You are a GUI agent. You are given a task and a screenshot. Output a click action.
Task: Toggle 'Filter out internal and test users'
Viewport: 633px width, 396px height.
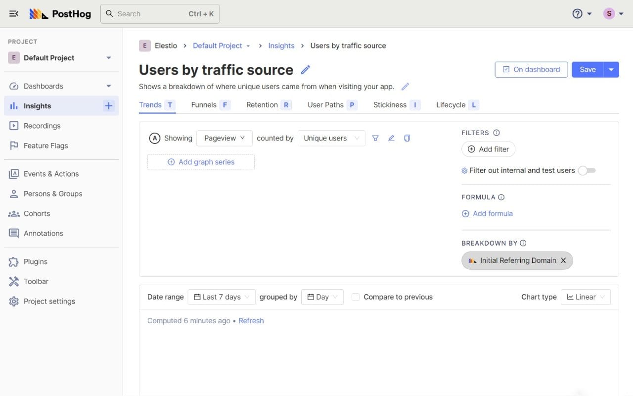click(587, 170)
